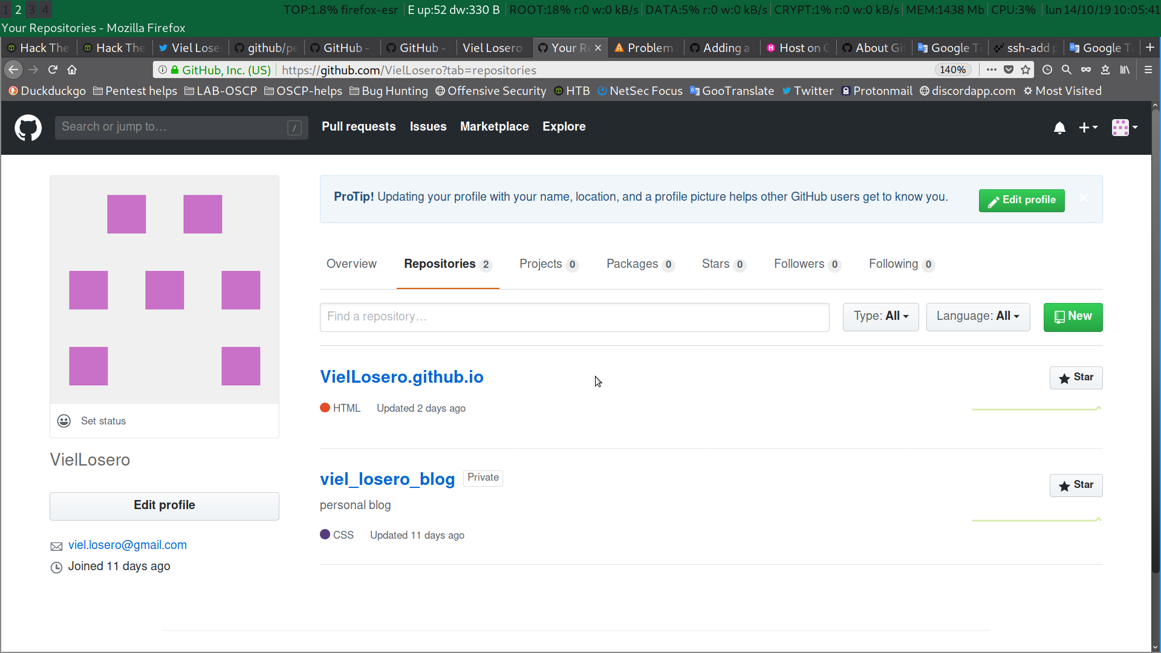The image size is (1161, 653).
Task: Open the Followers tab
Action: 807,264
